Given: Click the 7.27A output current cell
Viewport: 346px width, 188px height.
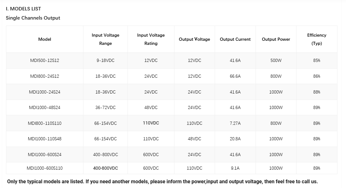Looking at the screenshot, I should (235, 123).
